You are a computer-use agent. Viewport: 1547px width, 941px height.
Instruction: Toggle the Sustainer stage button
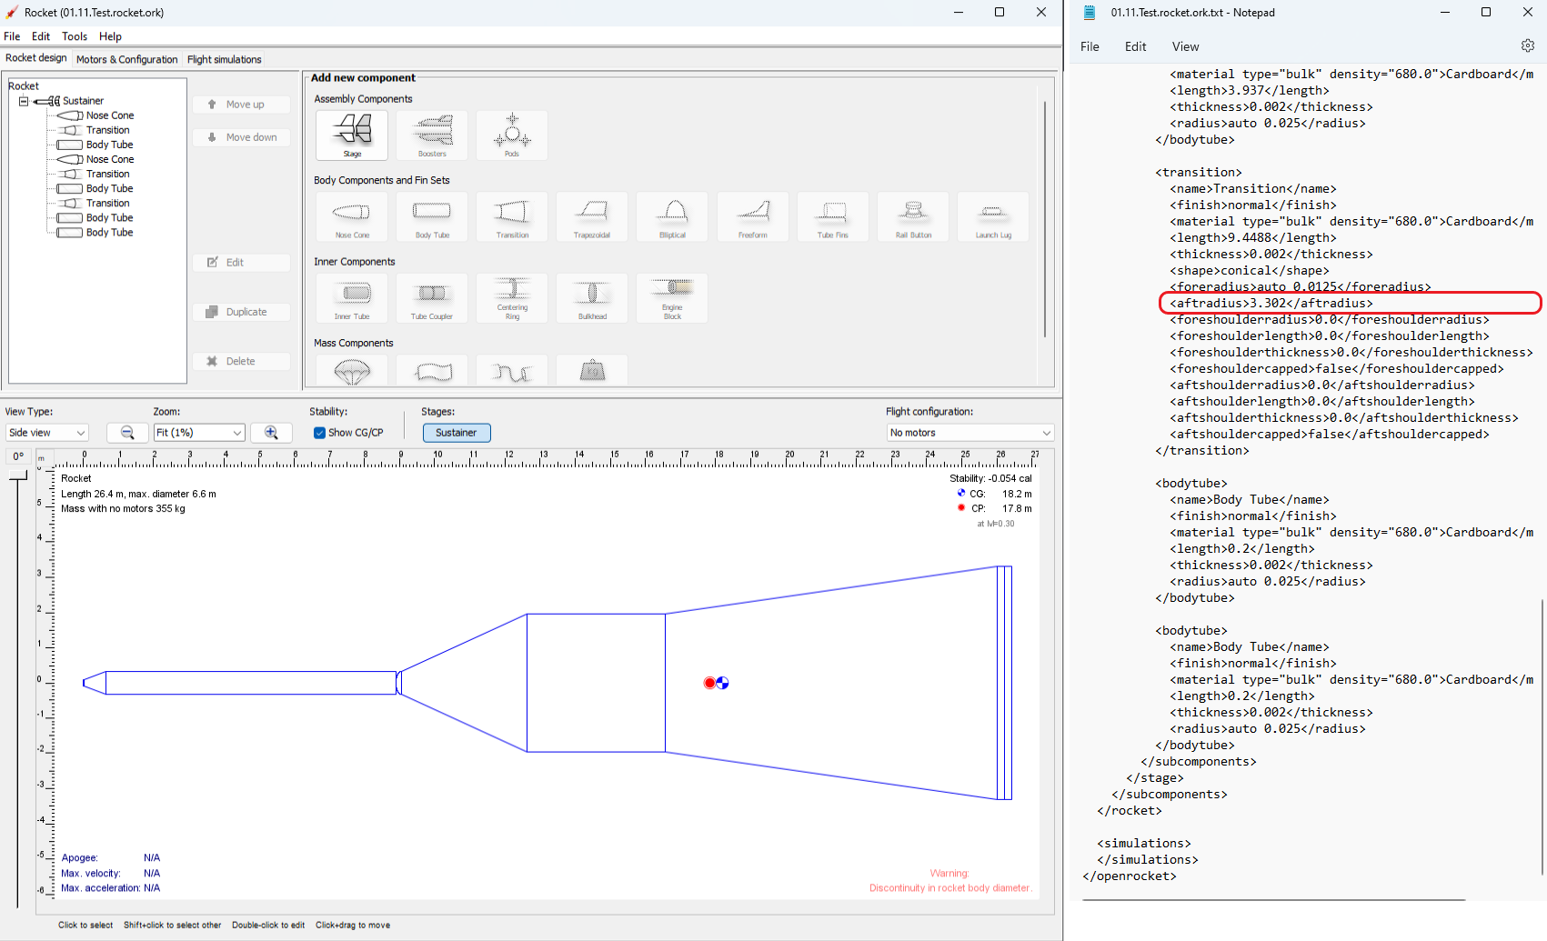(x=456, y=433)
